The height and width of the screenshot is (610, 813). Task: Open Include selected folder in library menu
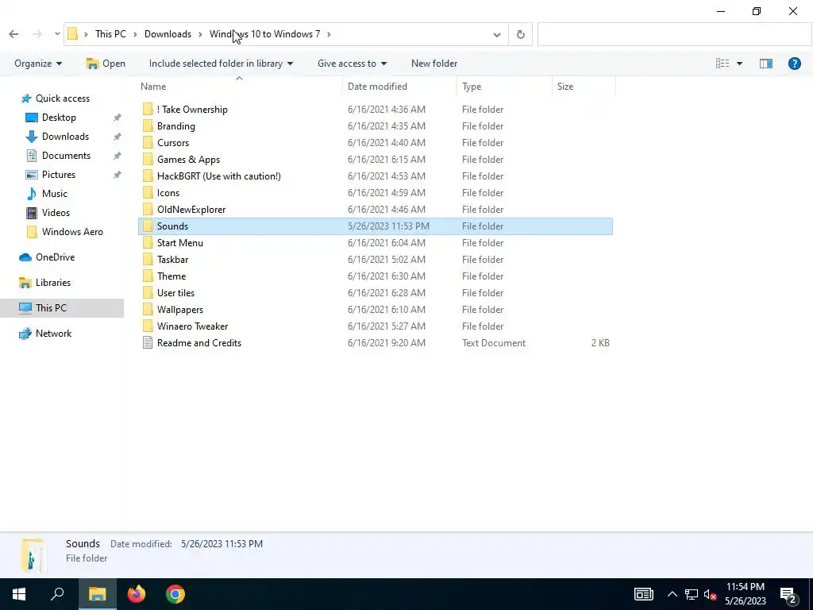pos(221,64)
